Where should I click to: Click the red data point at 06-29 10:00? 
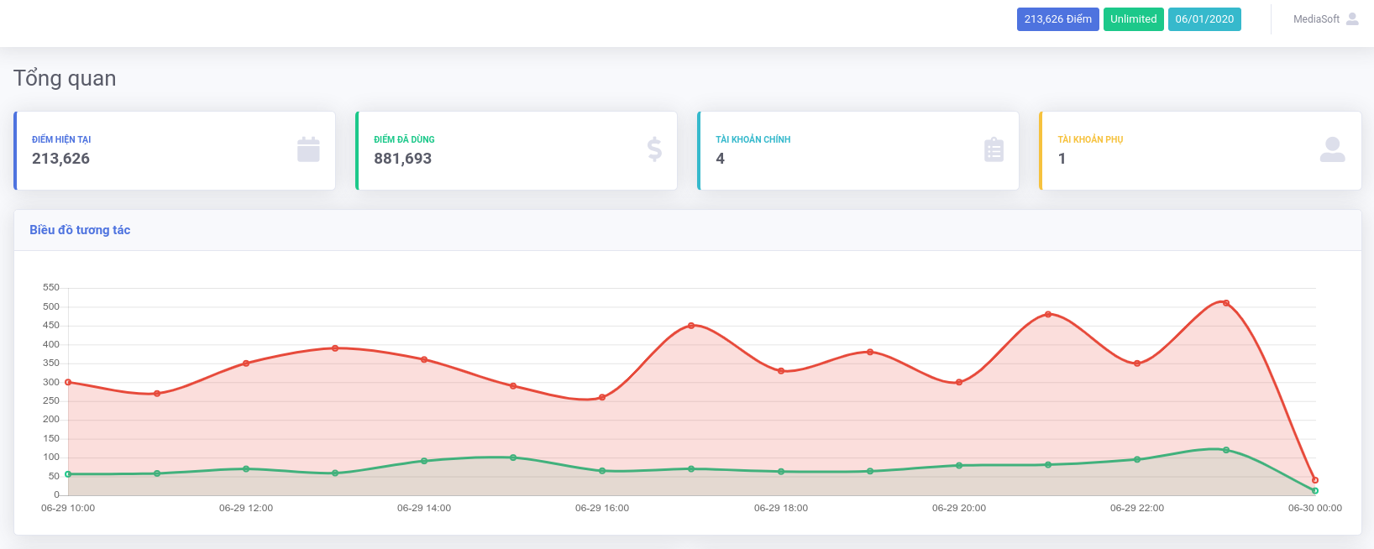(68, 382)
